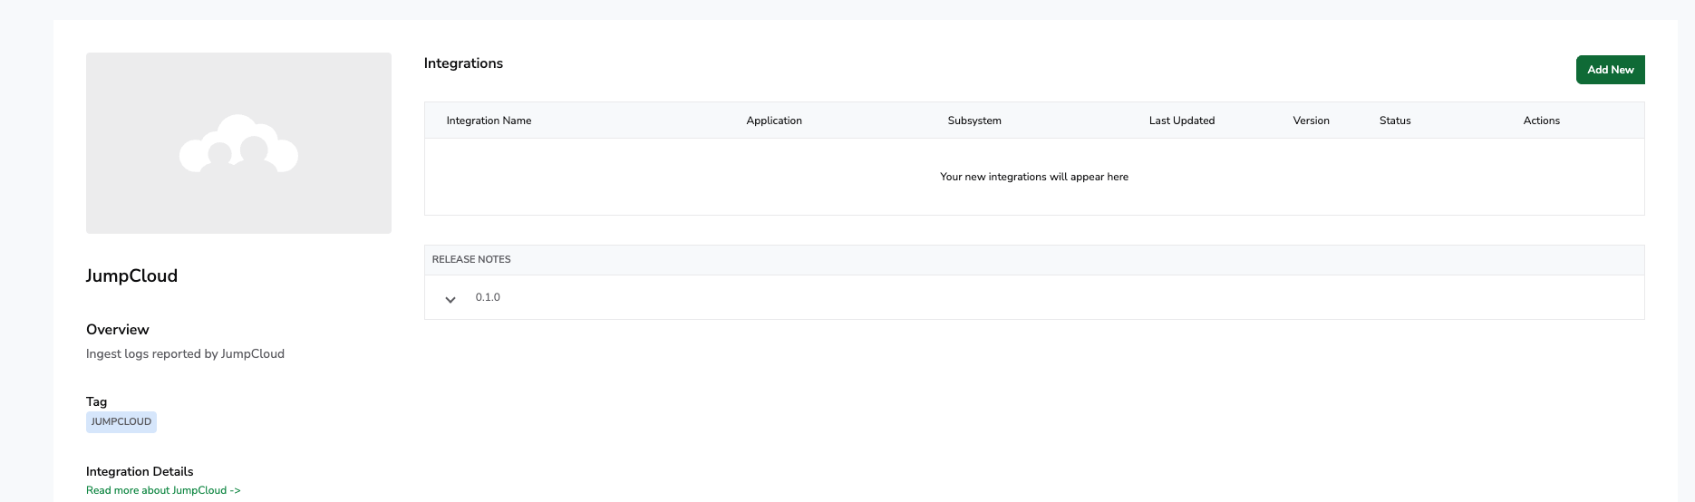Click the RELEASE NOTES section header
1695x502 pixels.
(x=471, y=259)
